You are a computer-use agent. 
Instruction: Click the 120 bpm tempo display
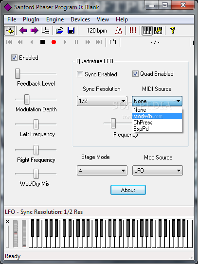(96, 31)
